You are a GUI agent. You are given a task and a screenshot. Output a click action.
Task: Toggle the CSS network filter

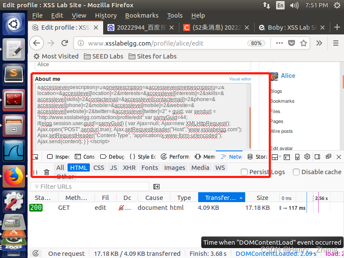98,168
